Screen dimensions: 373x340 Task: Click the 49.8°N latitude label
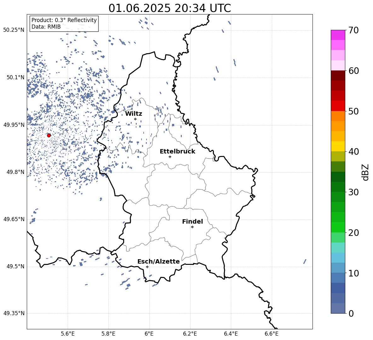[15, 172]
